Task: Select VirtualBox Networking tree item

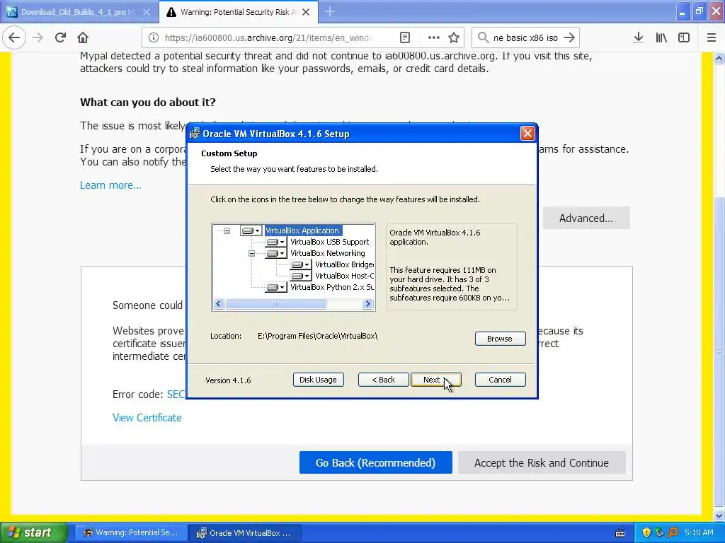Action: [327, 253]
